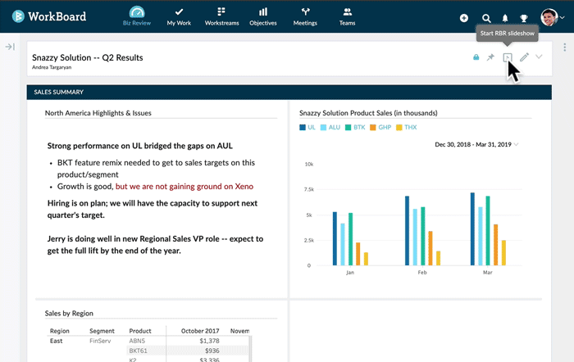
Task: Click the Mar label on chart axis
Action: point(488,273)
